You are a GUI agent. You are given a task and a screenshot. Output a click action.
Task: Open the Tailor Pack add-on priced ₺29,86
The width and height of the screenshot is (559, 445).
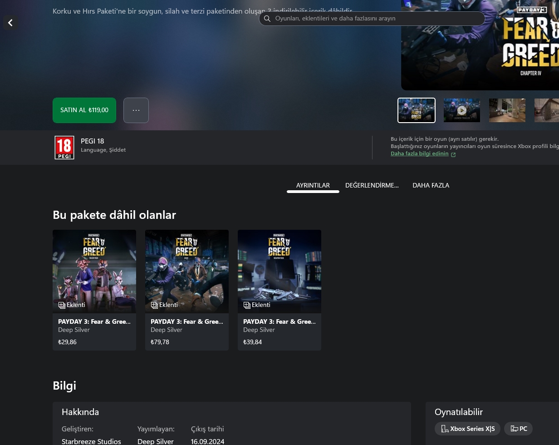click(94, 290)
